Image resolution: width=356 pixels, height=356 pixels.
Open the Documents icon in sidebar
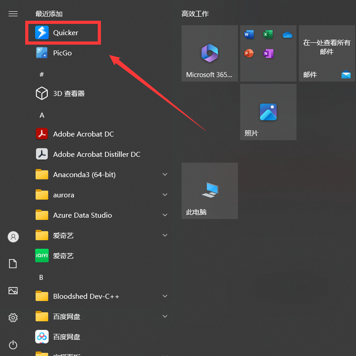pyautogui.click(x=13, y=264)
